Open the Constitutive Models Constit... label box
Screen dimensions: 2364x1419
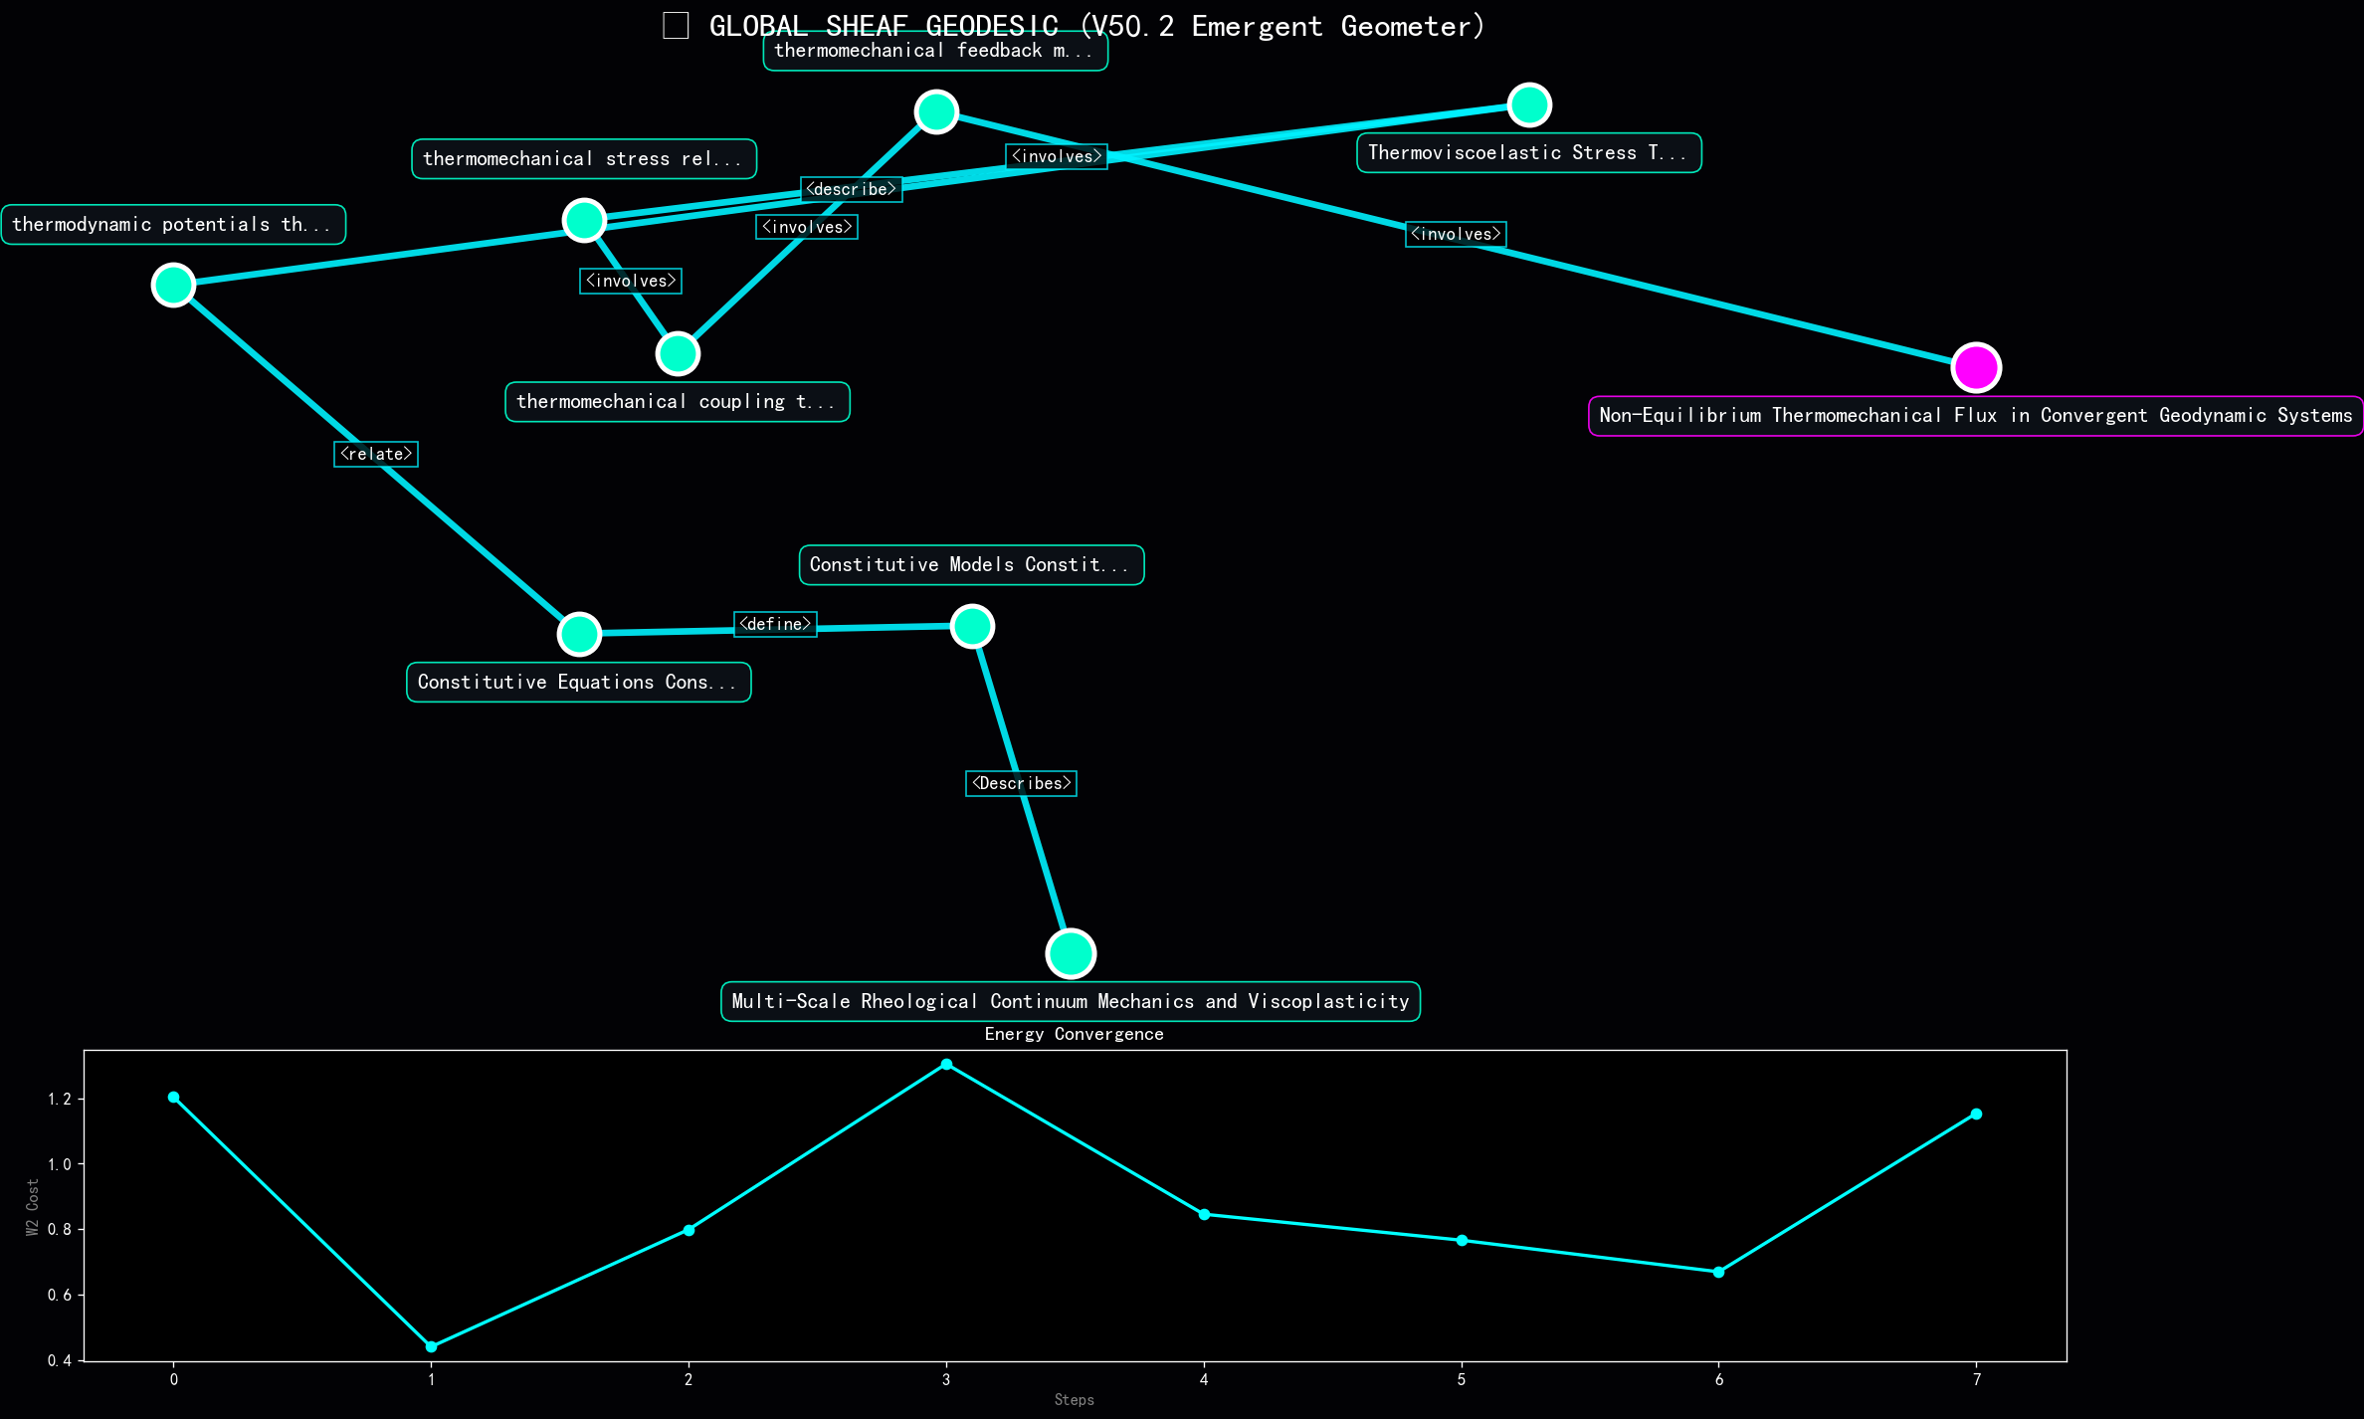pos(971,565)
